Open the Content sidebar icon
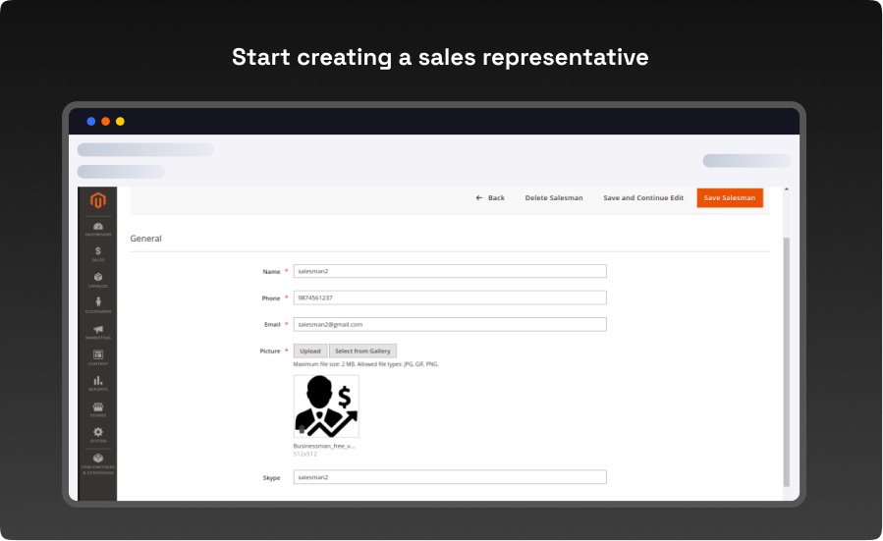This screenshot has height=541, width=883. click(98, 357)
